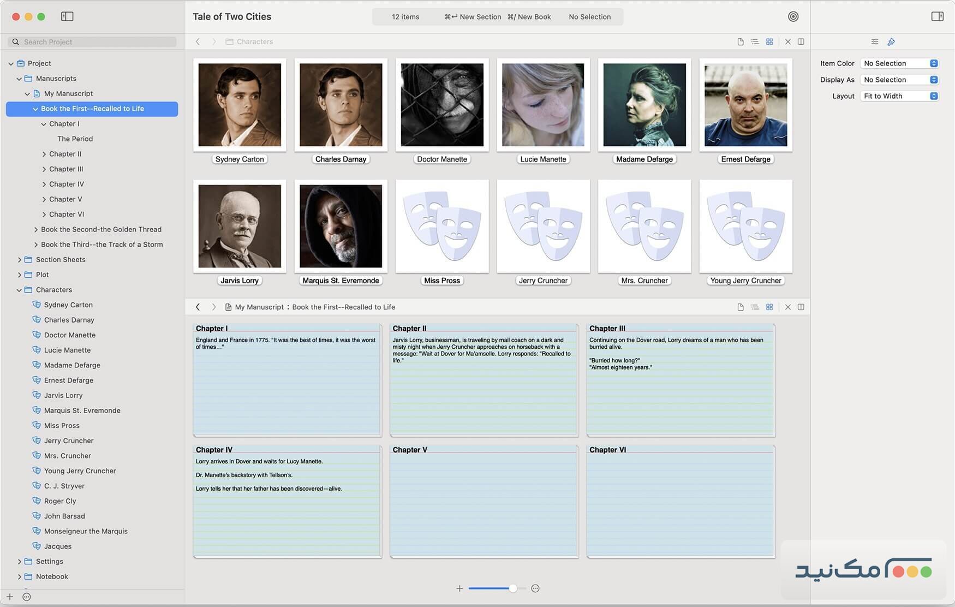955x607 pixels.
Task: Click the Search Project field
Action: 93,41
